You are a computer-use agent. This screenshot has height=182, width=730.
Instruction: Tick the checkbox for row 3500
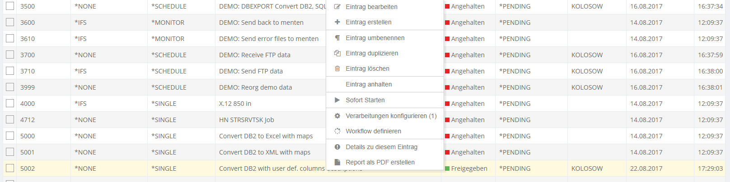pyautogui.click(x=10, y=6)
